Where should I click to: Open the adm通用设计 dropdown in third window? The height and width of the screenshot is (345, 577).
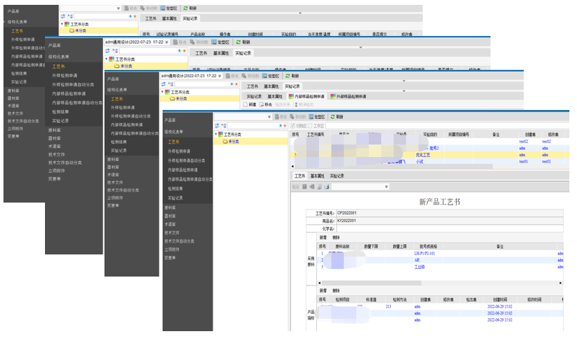coord(221,75)
